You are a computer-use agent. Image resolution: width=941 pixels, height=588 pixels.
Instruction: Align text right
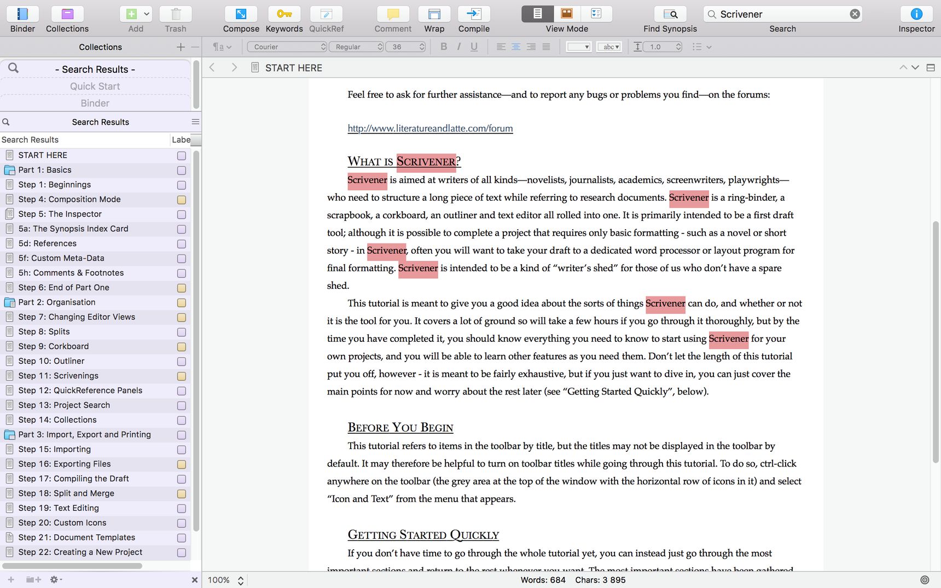[x=531, y=46]
